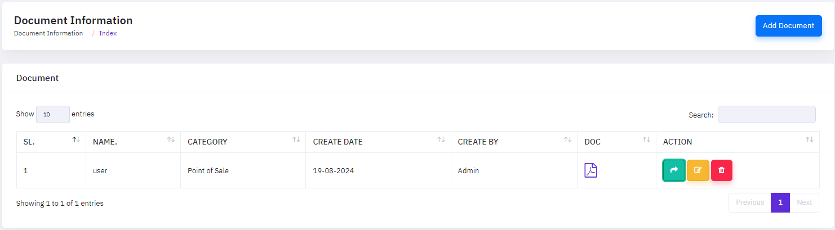Open the PDF document icon
This screenshot has width=835, height=230.
(590, 170)
